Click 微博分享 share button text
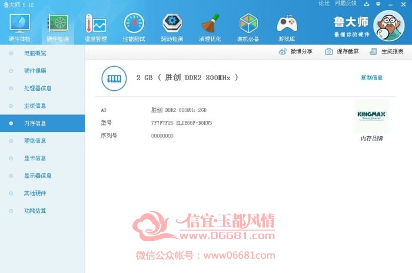Screen dimensions: 412x273 coord(301,52)
